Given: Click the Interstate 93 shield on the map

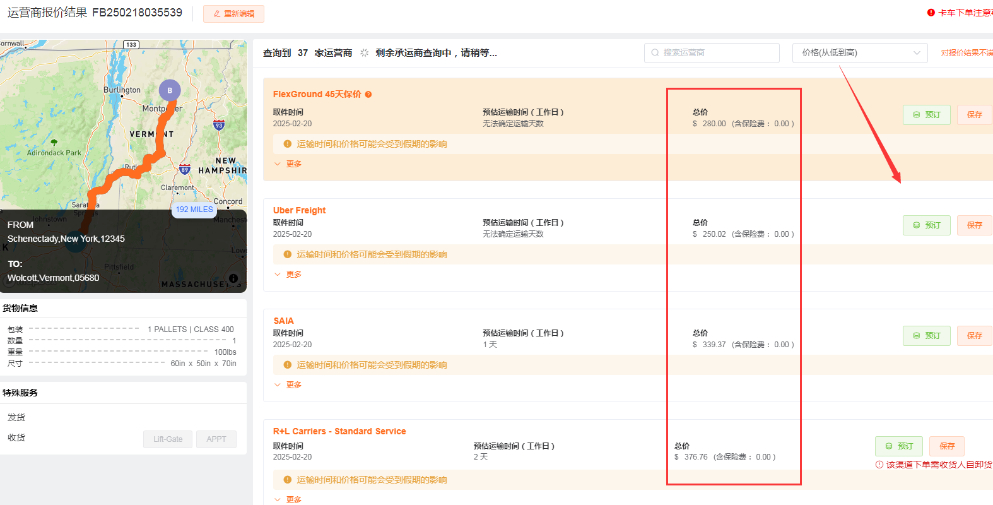Looking at the screenshot, I should pyautogui.click(x=218, y=125).
